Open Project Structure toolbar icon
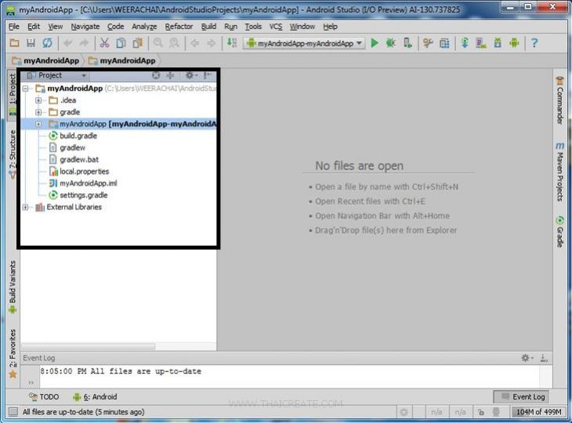 (x=444, y=43)
